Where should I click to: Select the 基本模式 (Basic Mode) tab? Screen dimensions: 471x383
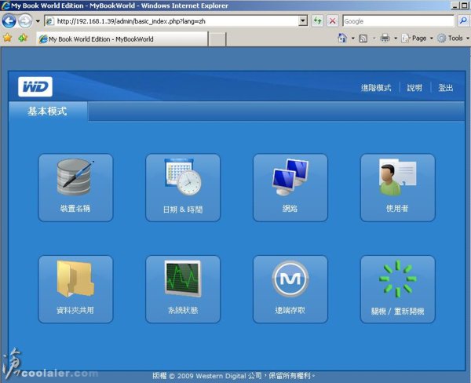(x=47, y=111)
